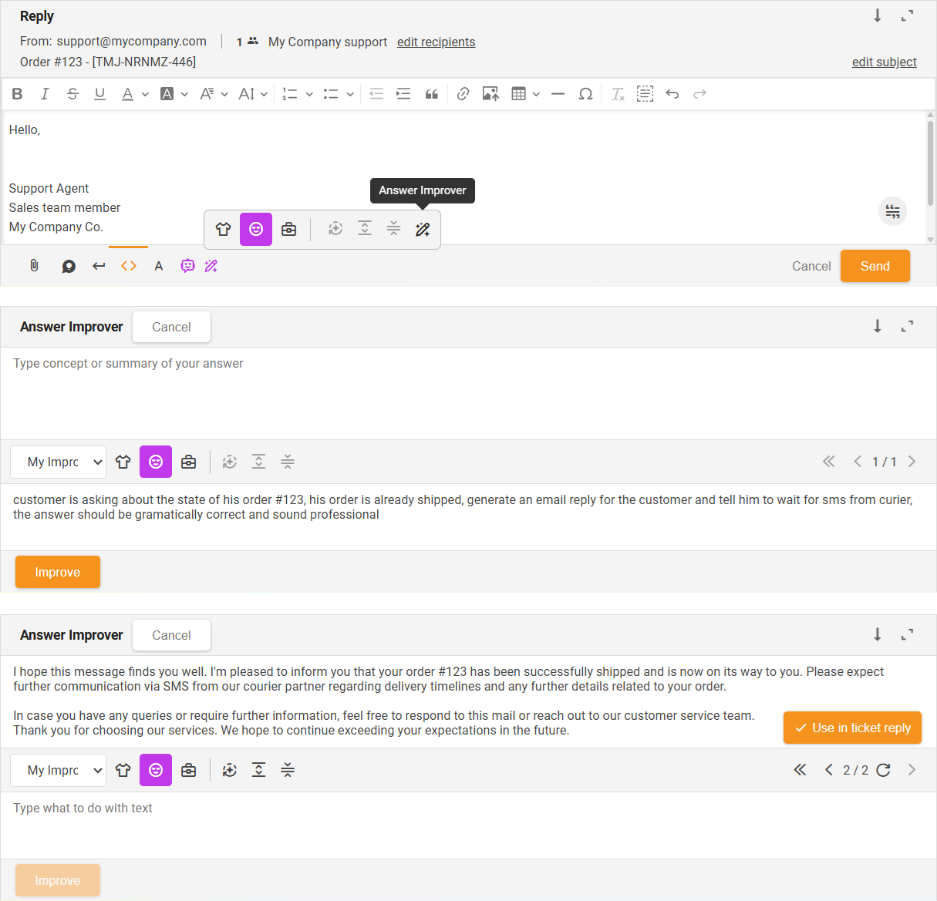Viewport: 937px width, 901px height.
Task: Click the reply editor vertical scrollbar
Action: [x=930, y=162]
